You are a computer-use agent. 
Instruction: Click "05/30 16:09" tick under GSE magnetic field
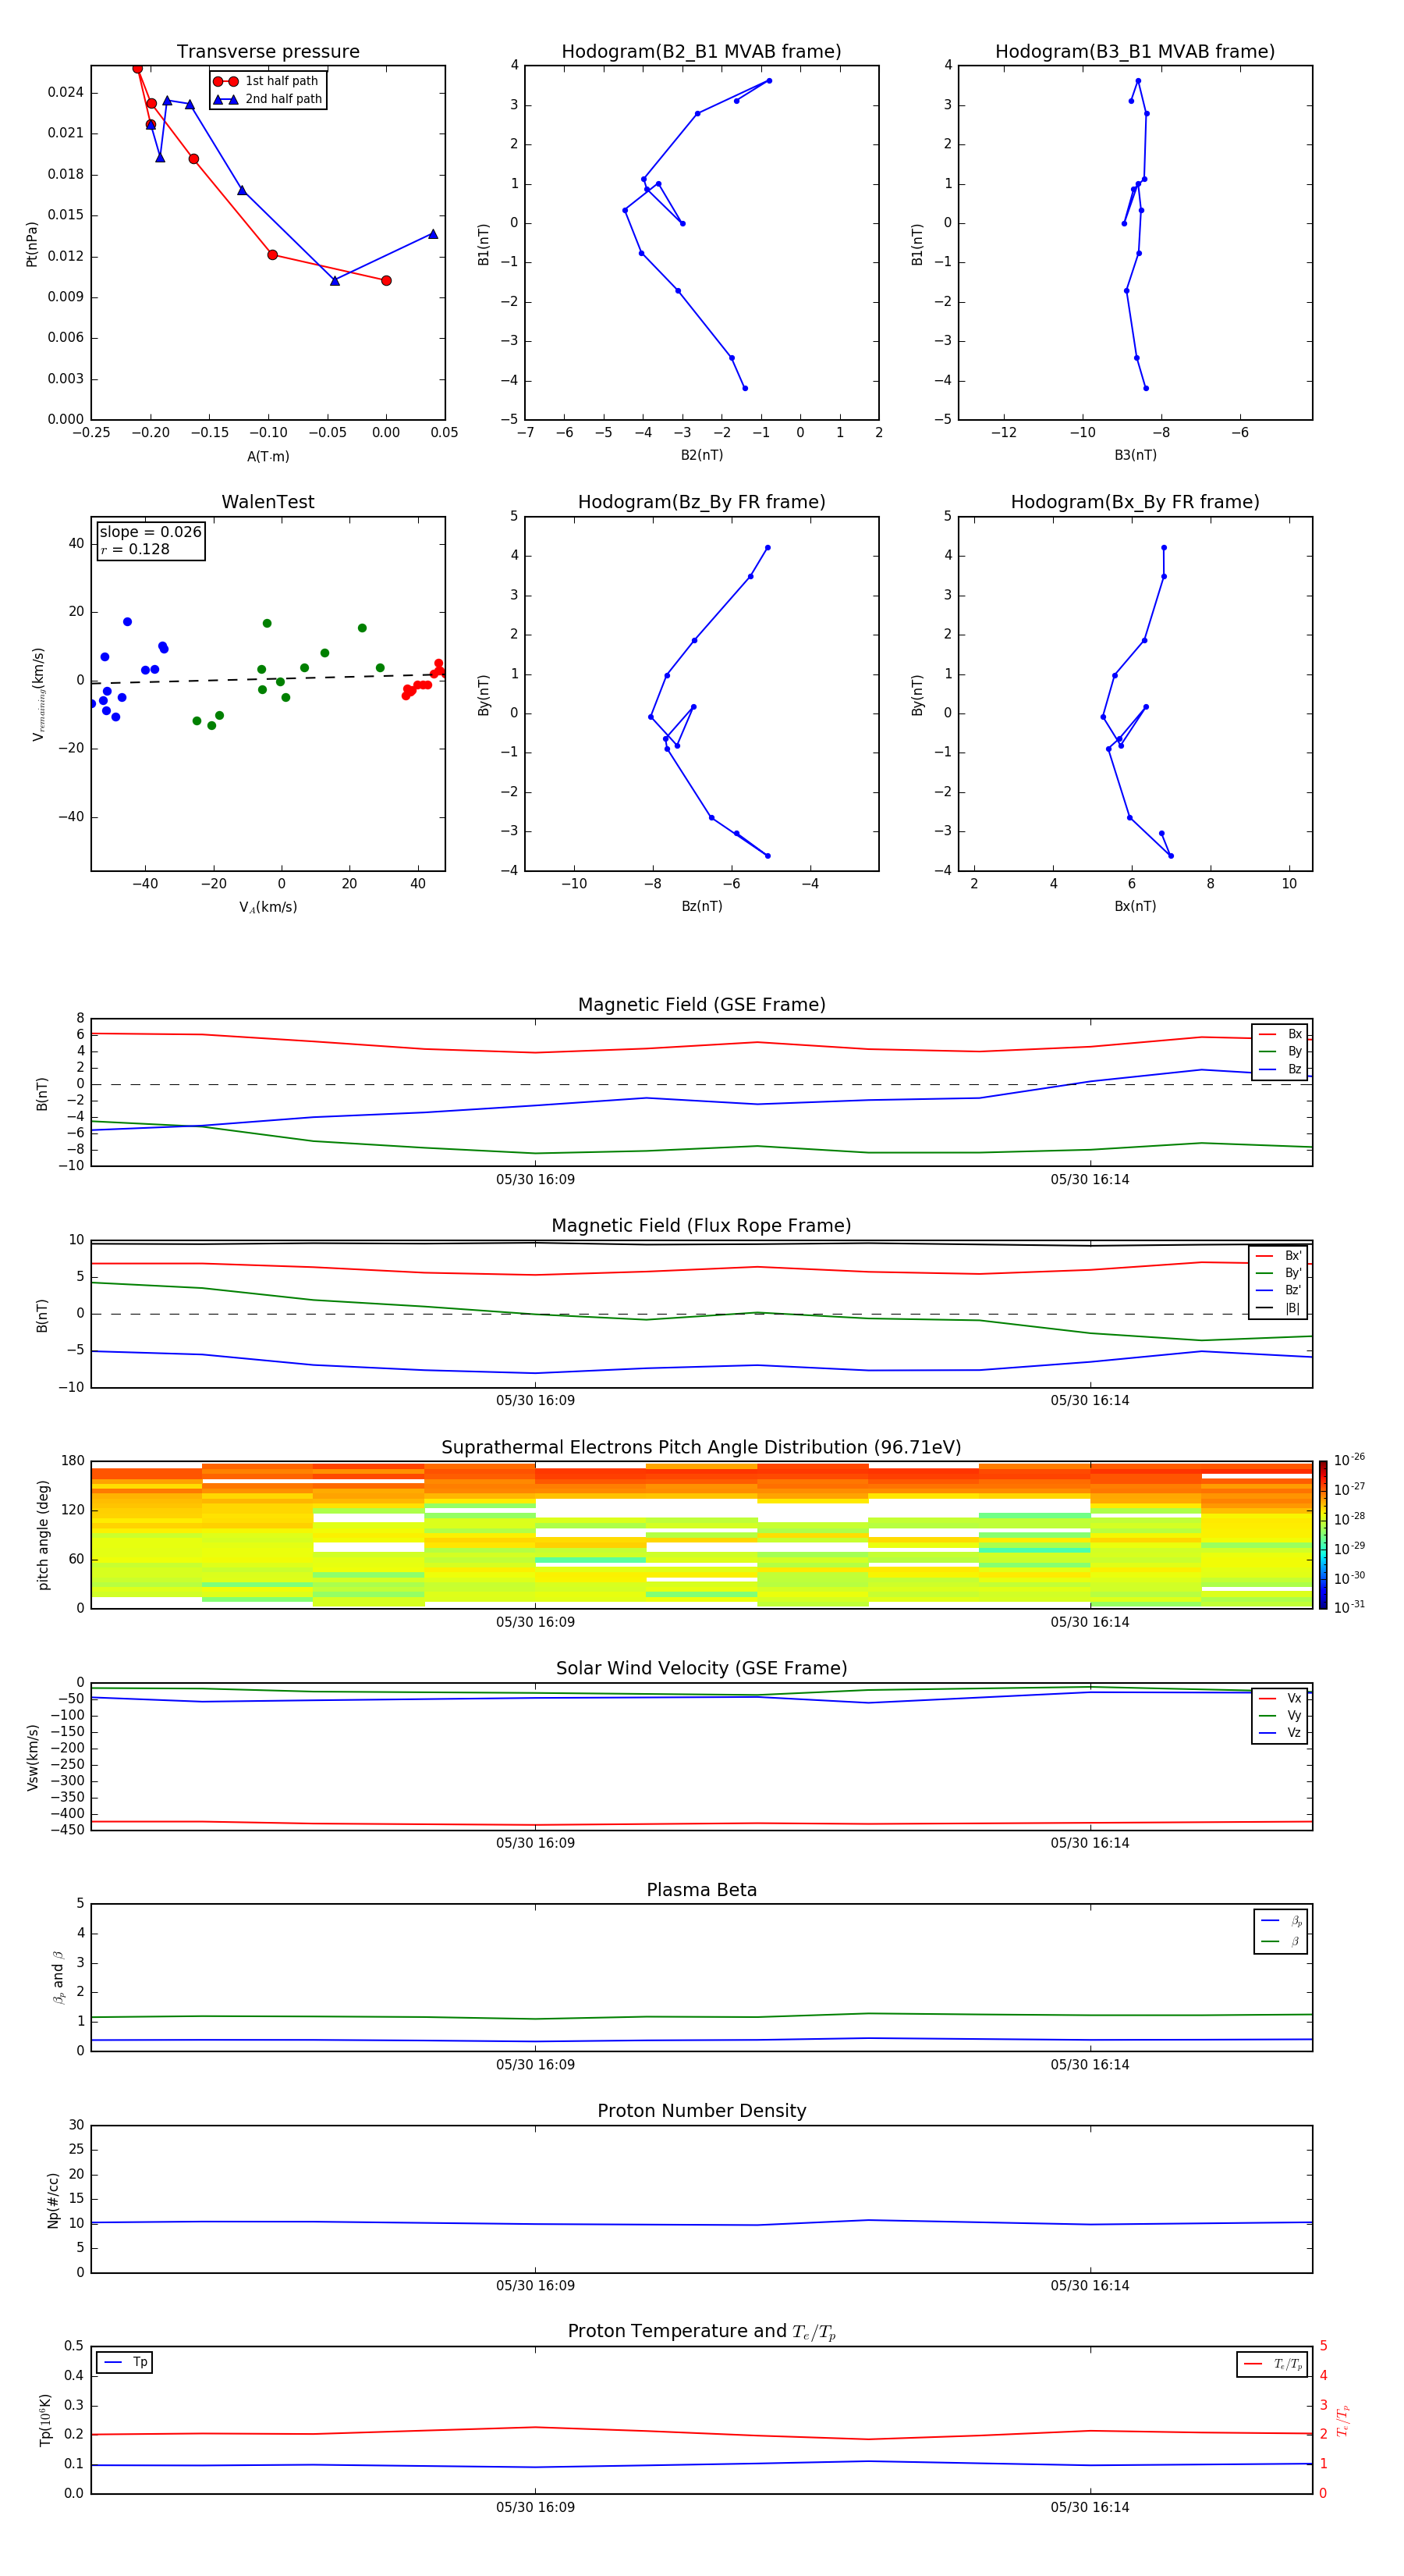(536, 1180)
